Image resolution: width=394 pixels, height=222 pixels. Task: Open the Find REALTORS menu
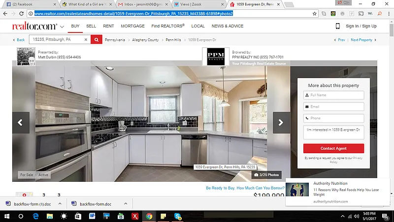(168, 26)
